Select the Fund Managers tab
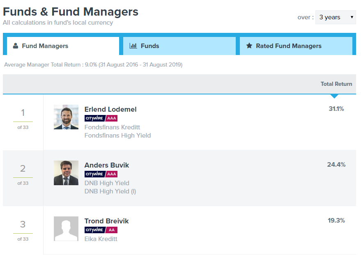Viewport: 361px width, 255px height. click(x=63, y=46)
